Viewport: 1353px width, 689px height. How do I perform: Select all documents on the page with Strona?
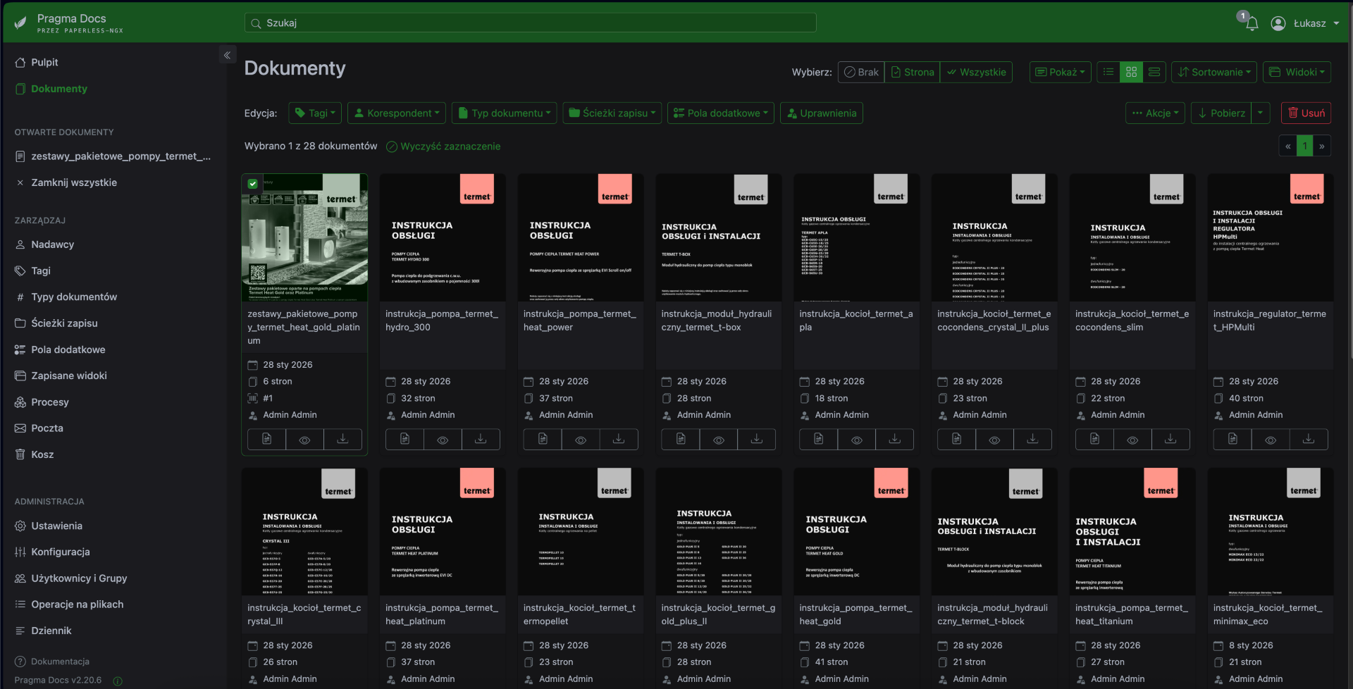tap(913, 72)
